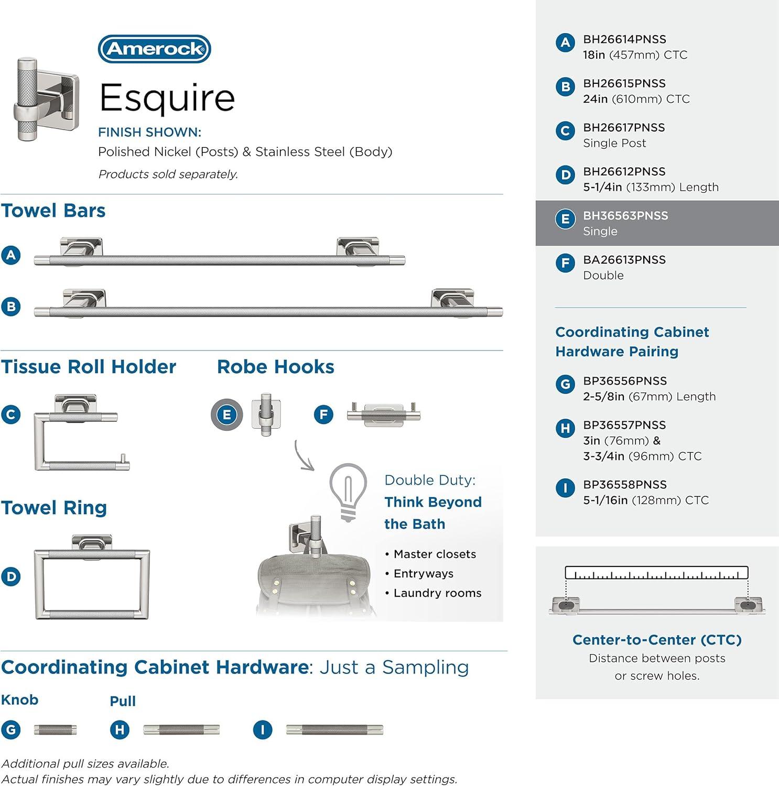
Task: Click the 18in towel bar image
Action: 219,252
